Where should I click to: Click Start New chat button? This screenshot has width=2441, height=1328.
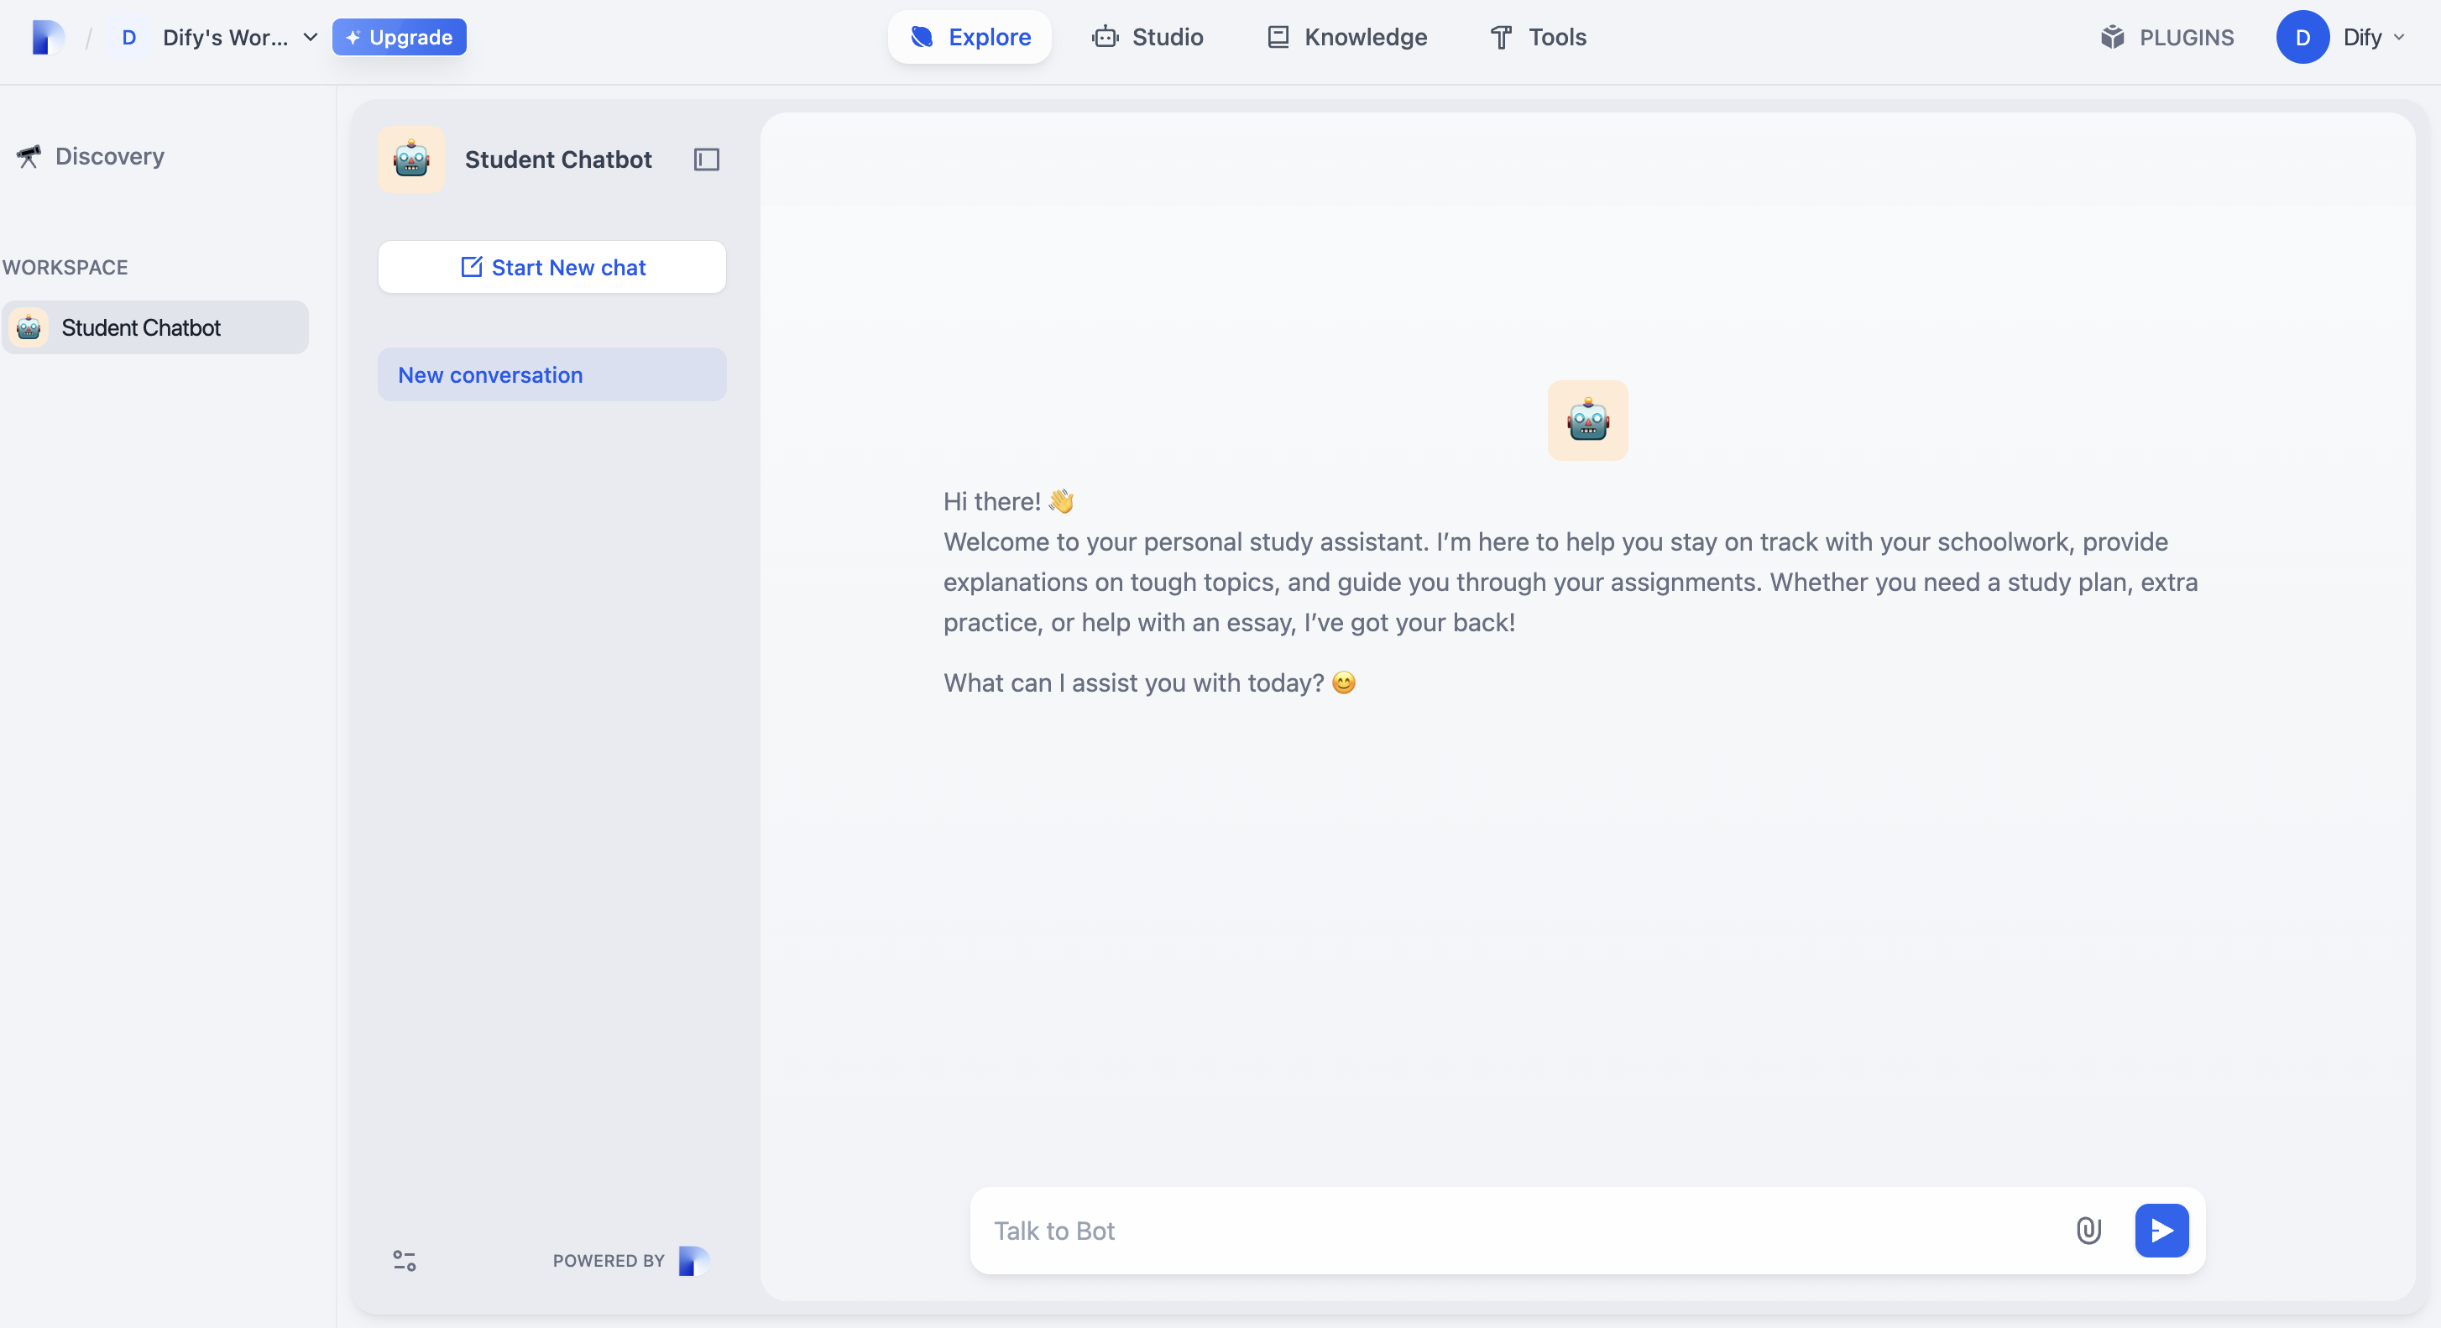point(552,267)
